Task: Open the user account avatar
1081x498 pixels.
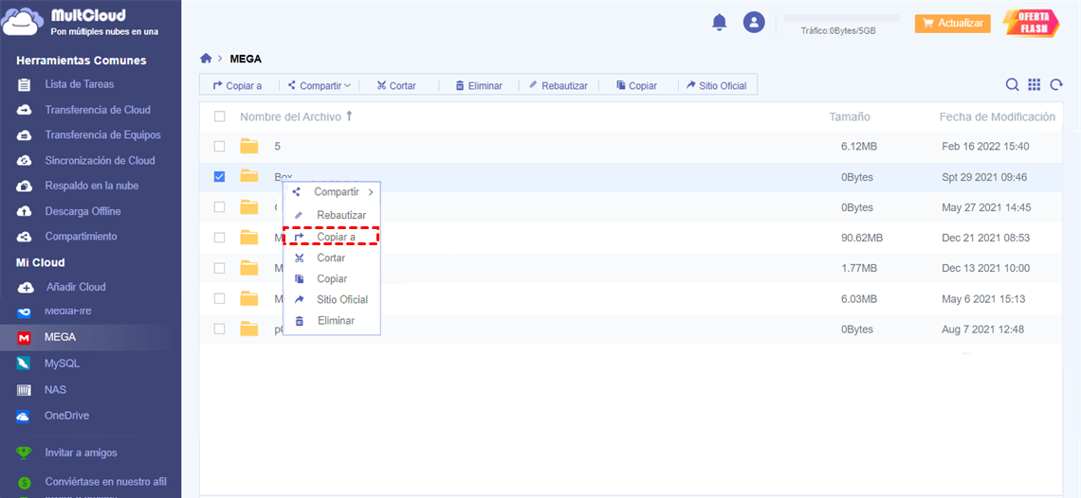Action: click(x=754, y=22)
